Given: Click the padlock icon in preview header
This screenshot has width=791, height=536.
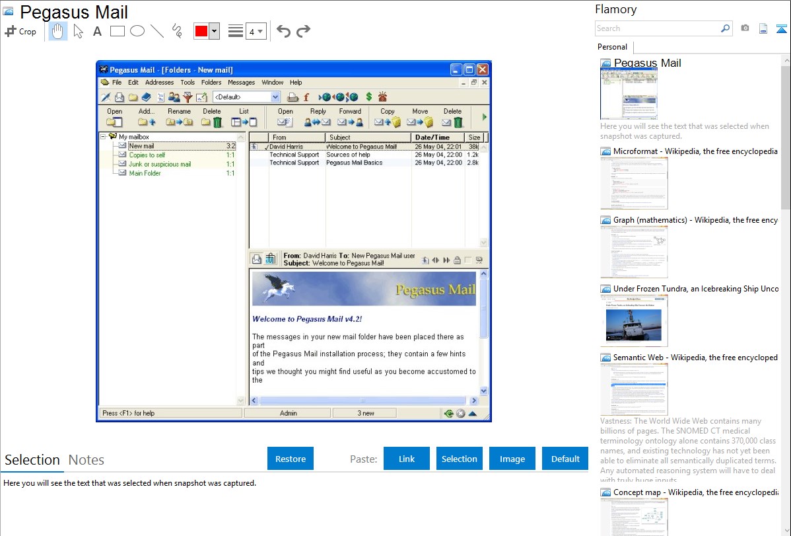Looking at the screenshot, I should 457,260.
